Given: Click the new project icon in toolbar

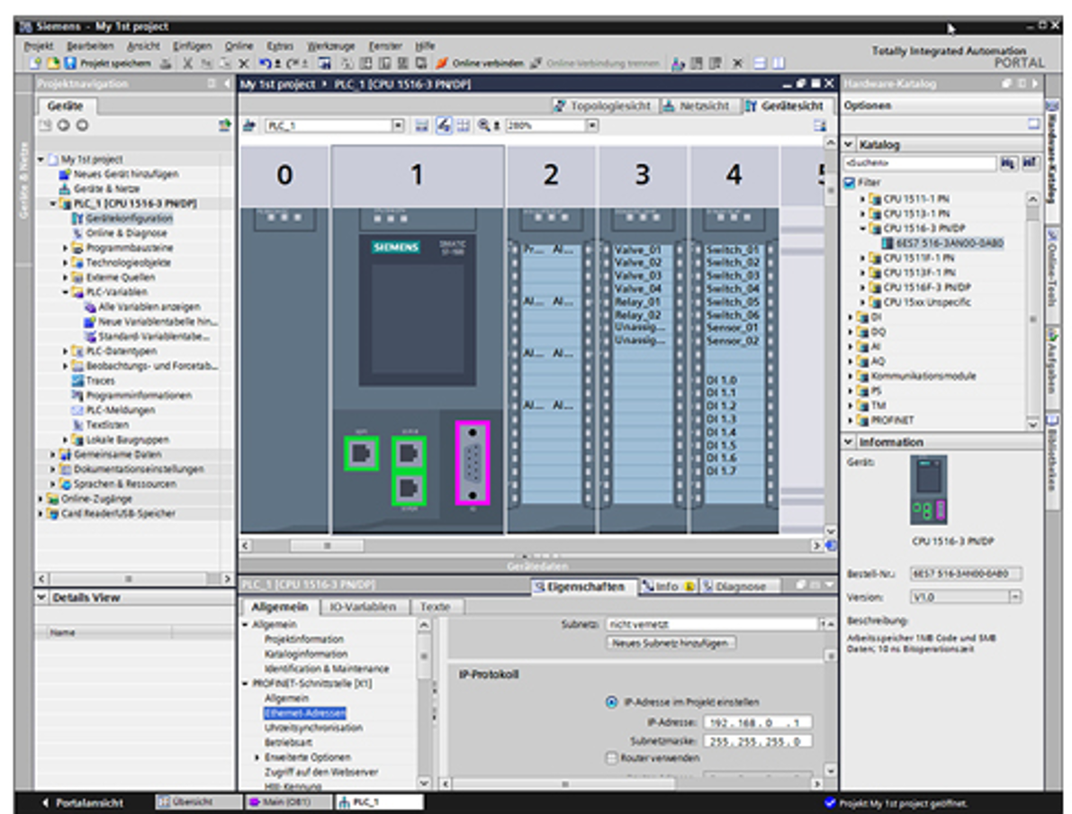Looking at the screenshot, I should [x=35, y=63].
